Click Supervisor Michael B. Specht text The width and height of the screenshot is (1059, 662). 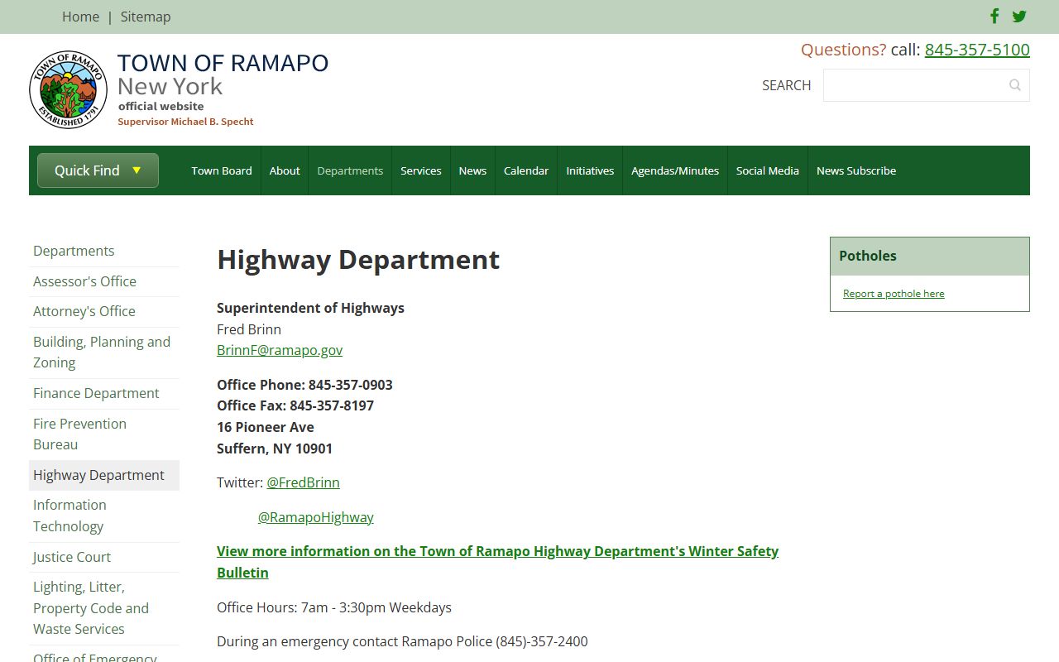tap(185, 122)
